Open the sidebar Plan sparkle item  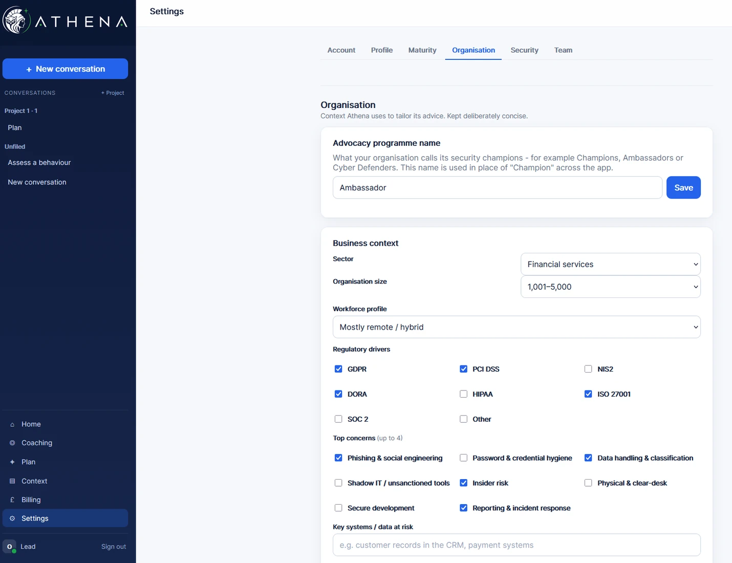pos(65,462)
